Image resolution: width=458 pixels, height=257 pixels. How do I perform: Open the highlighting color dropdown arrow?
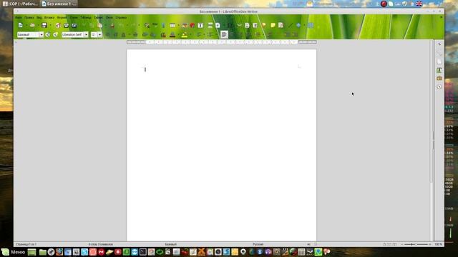(x=190, y=35)
